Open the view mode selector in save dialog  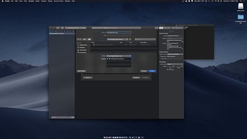click(x=85, y=39)
